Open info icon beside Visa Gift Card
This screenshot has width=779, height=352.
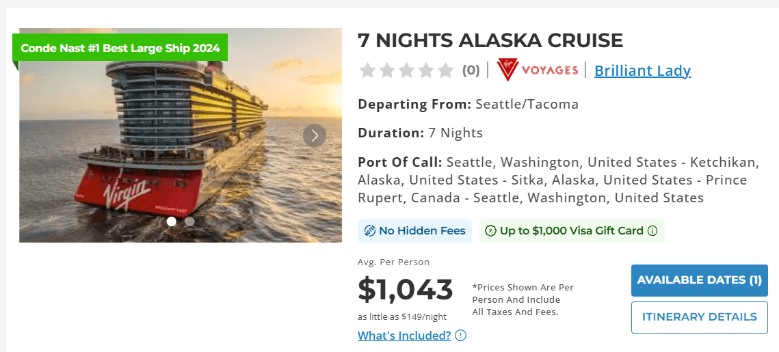point(652,231)
